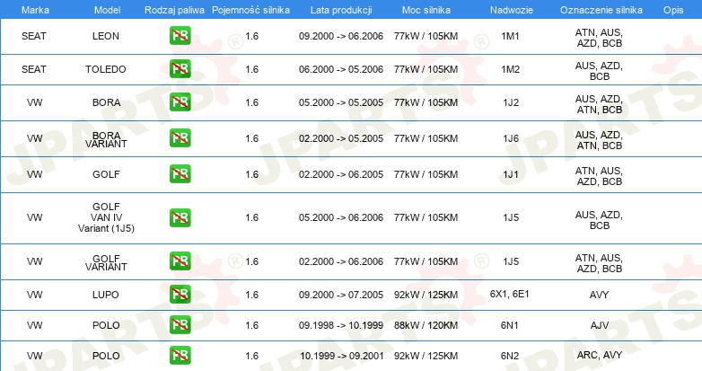Click the Pojemność silnika column header
702x371 pixels.
(250, 10)
